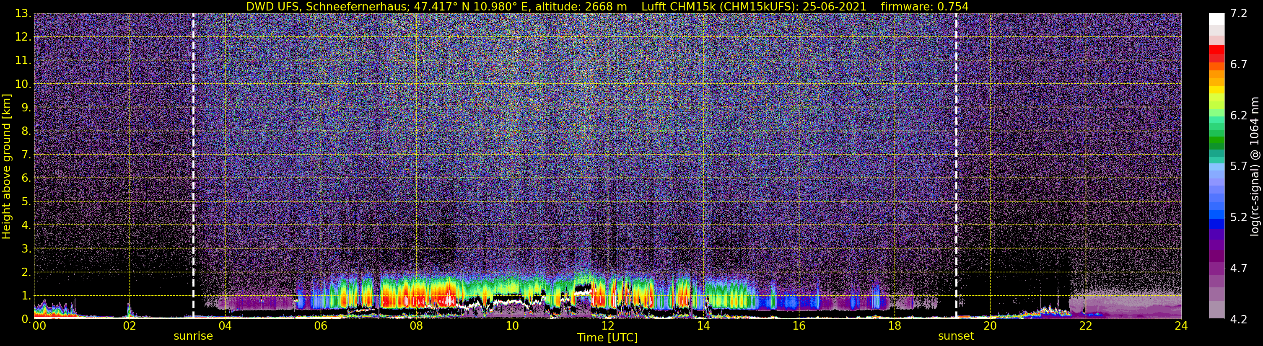
Task: Click time axis tick '04'
Action: (x=225, y=326)
